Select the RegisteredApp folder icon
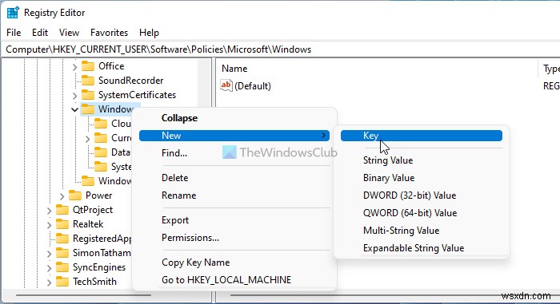560x304 pixels. 62,239
